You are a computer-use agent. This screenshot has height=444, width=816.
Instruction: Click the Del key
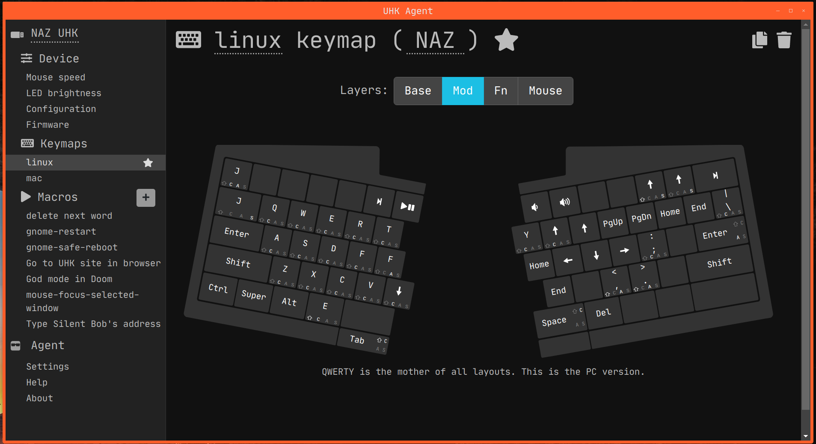[603, 313]
